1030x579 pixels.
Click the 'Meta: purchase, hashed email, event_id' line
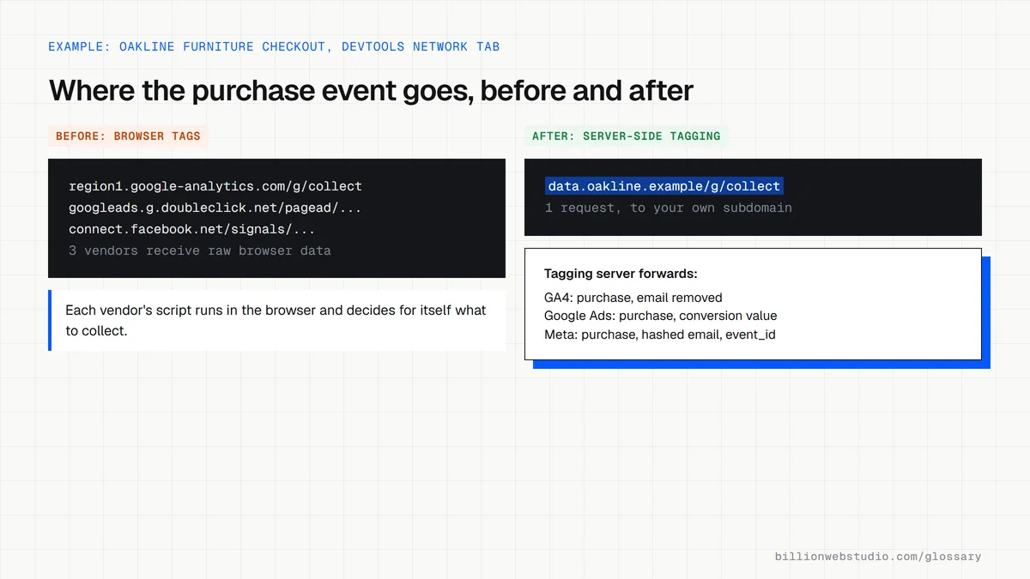point(660,335)
